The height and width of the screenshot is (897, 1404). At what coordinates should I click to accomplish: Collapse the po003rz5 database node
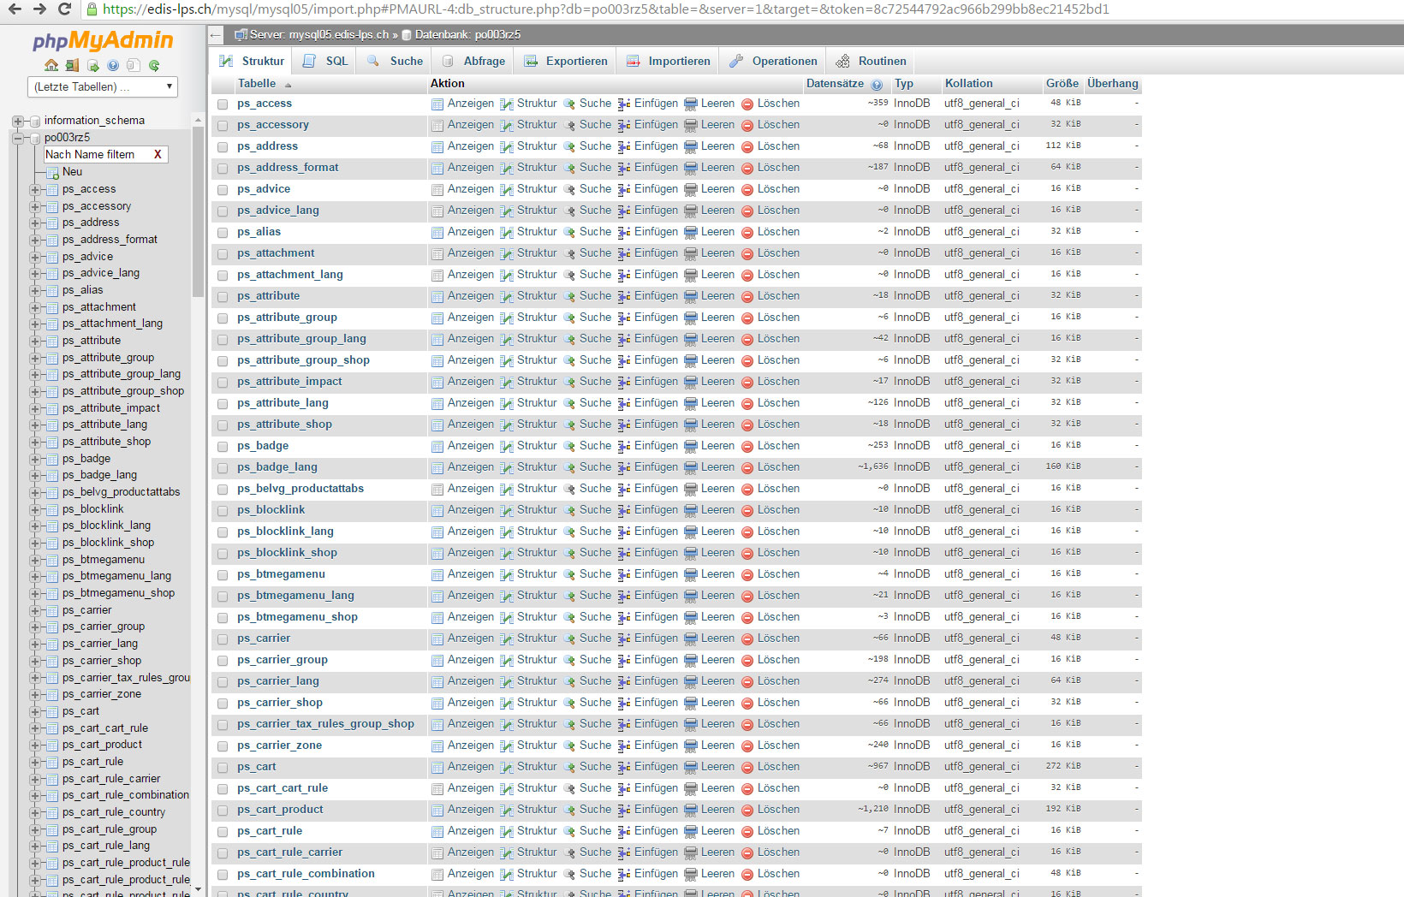18,138
